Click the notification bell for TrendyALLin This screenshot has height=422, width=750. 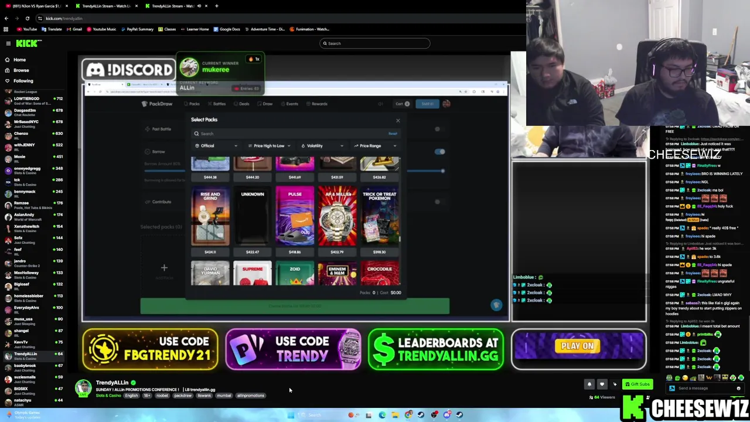(589, 384)
